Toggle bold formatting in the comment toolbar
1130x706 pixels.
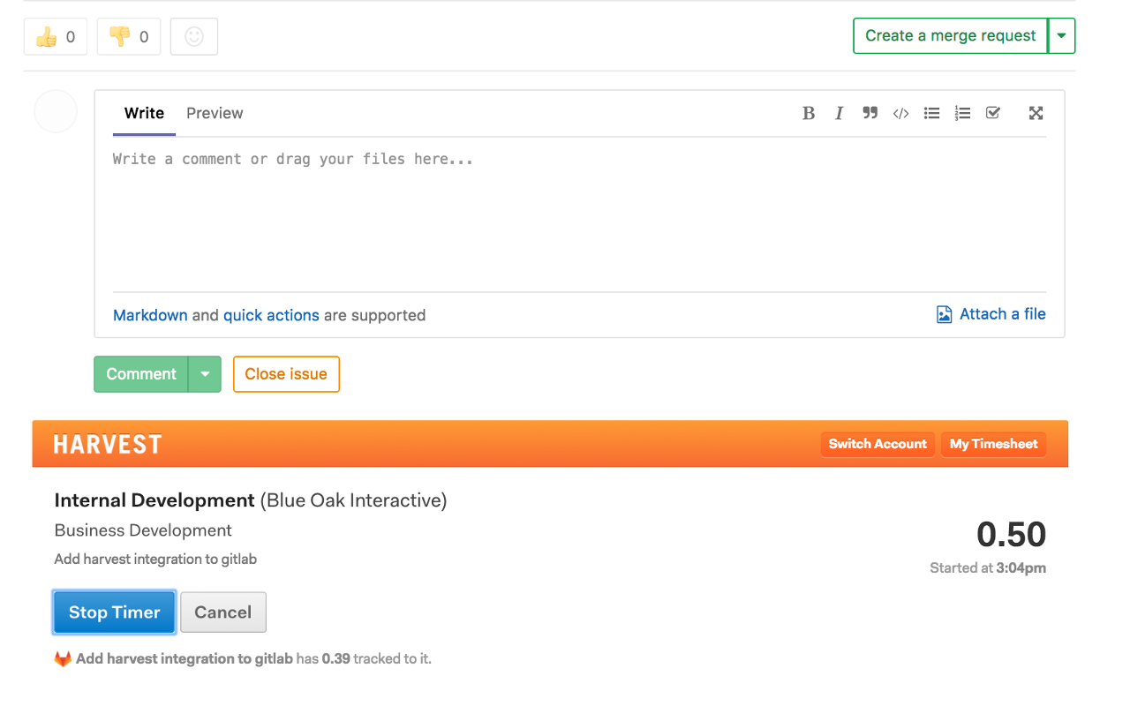click(x=809, y=113)
